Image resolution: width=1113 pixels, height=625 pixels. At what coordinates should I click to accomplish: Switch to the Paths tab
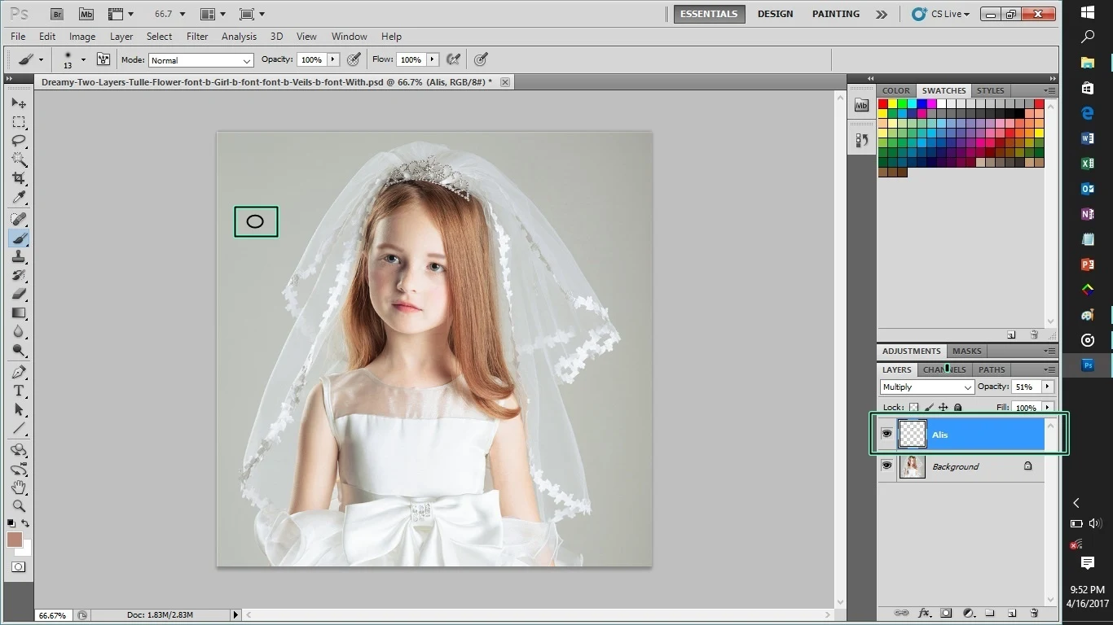[992, 369]
